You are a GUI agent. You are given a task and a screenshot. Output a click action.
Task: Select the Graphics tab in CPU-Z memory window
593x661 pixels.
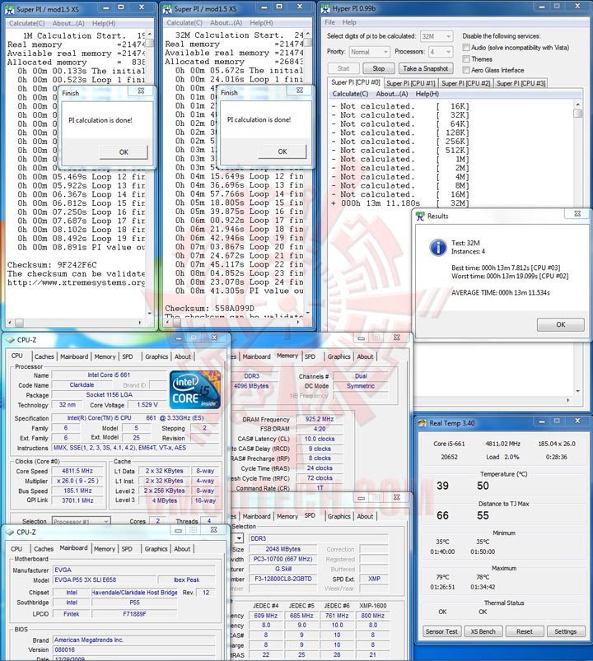tap(339, 356)
